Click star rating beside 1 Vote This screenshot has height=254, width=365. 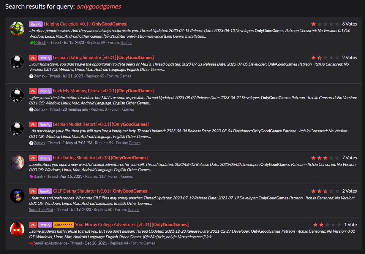tap(327, 225)
